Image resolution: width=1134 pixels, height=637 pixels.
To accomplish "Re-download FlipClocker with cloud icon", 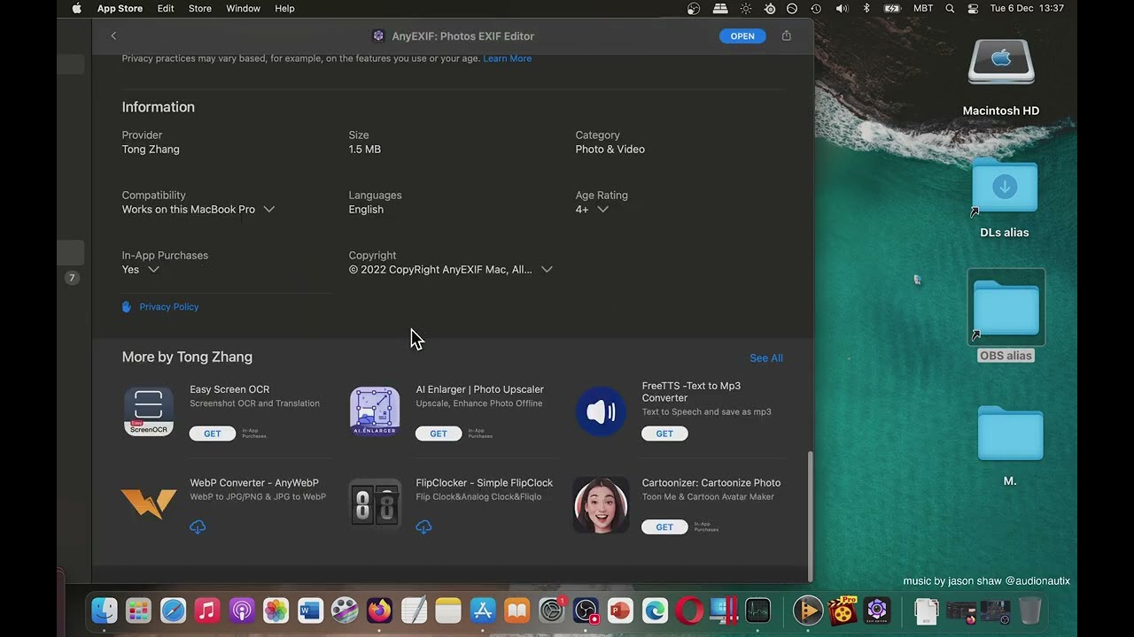I will pos(423,526).
